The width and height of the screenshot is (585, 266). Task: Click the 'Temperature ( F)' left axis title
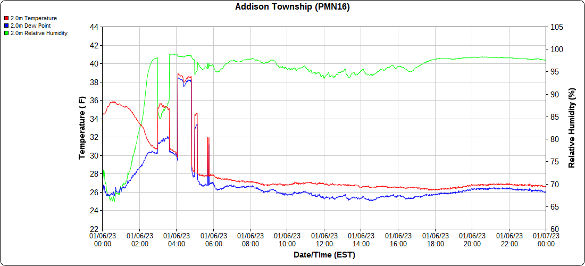point(82,128)
